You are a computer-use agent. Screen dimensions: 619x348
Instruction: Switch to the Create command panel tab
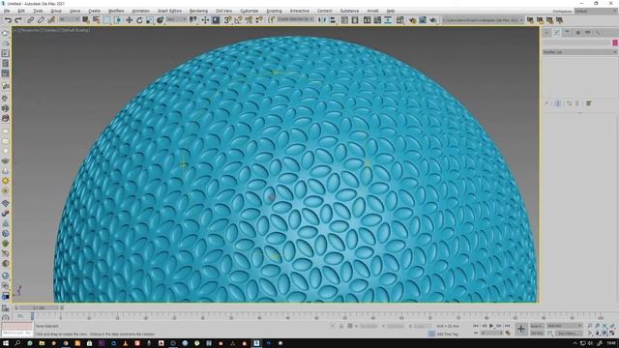click(x=546, y=33)
